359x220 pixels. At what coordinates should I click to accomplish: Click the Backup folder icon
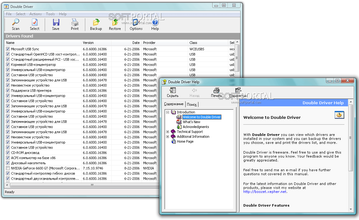tap(96, 22)
